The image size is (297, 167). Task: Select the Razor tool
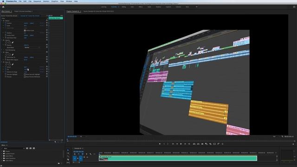pyautogui.click(x=68, y=160)
